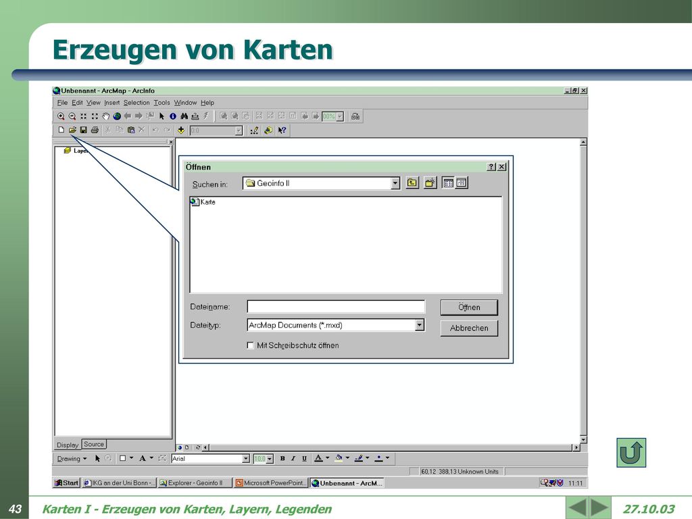The width and height of the screenshot is (692, 519).
Task: Click the Save diskette icon
Action: [x=83, y=130]
